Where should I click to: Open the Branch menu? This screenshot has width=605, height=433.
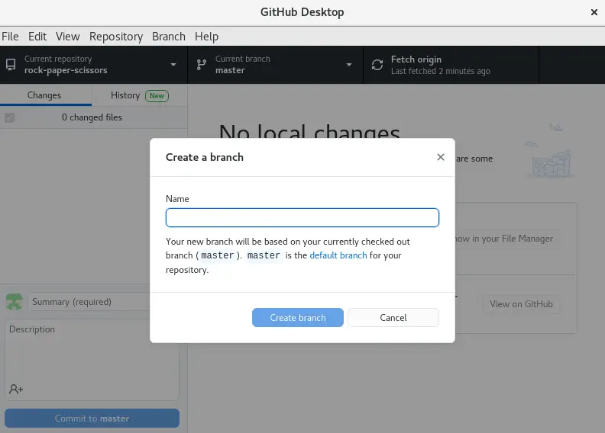169,37
